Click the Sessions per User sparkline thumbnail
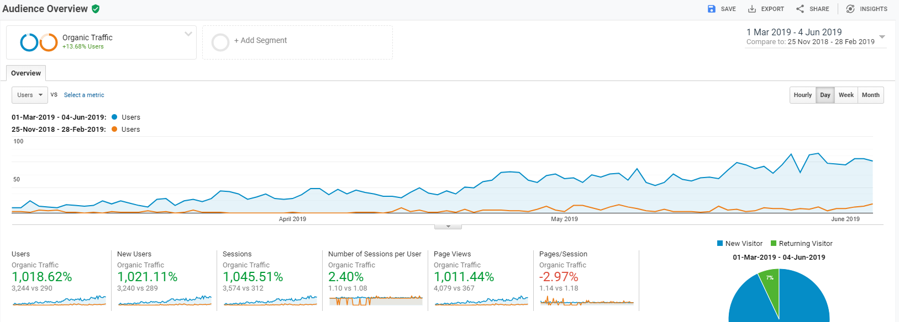 (376, 300)
